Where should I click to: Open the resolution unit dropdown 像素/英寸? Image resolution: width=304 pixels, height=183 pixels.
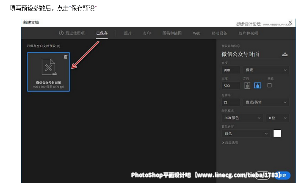coord(266,102)
